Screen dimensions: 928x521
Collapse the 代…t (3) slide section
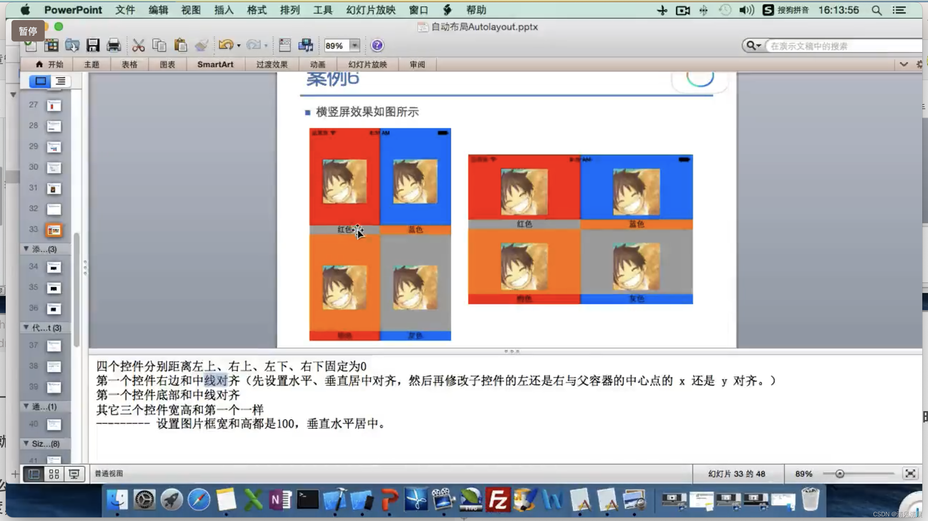point(26,327)
